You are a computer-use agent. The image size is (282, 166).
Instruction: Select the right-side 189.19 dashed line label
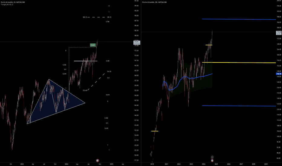(x=109, y=17)
